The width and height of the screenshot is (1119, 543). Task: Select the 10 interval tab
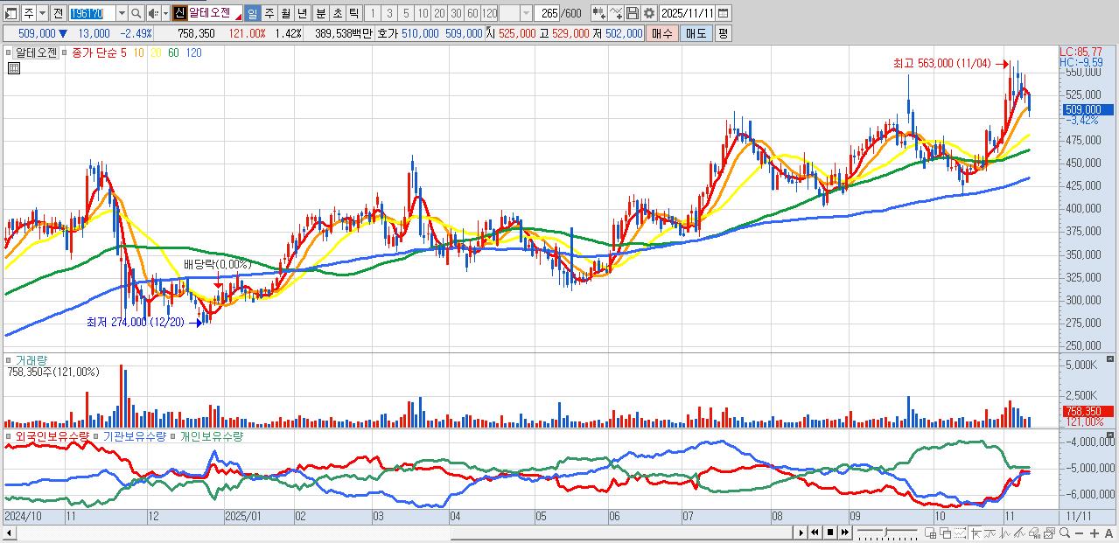tap(423, 13)
